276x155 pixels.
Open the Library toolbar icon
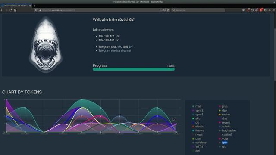pyautogui.click(x=244, y=10)
